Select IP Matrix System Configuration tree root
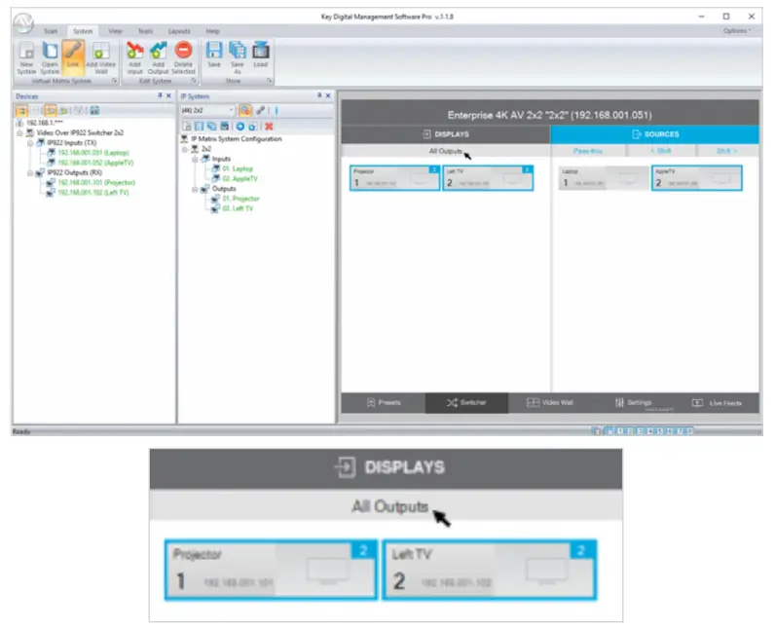Screen dimensions: 775x628 [237, 139]
